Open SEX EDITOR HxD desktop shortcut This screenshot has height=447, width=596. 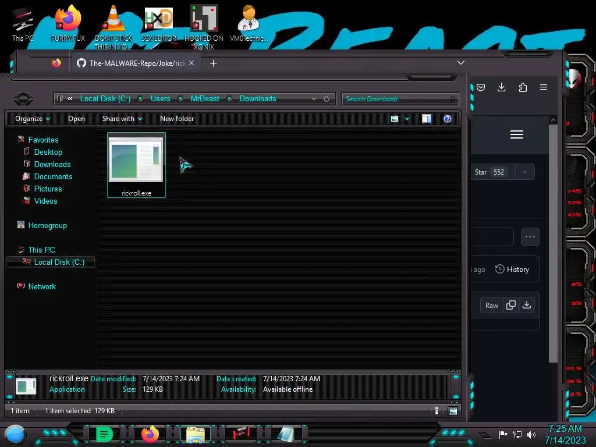pyautogui.click(x=159, y=23)
